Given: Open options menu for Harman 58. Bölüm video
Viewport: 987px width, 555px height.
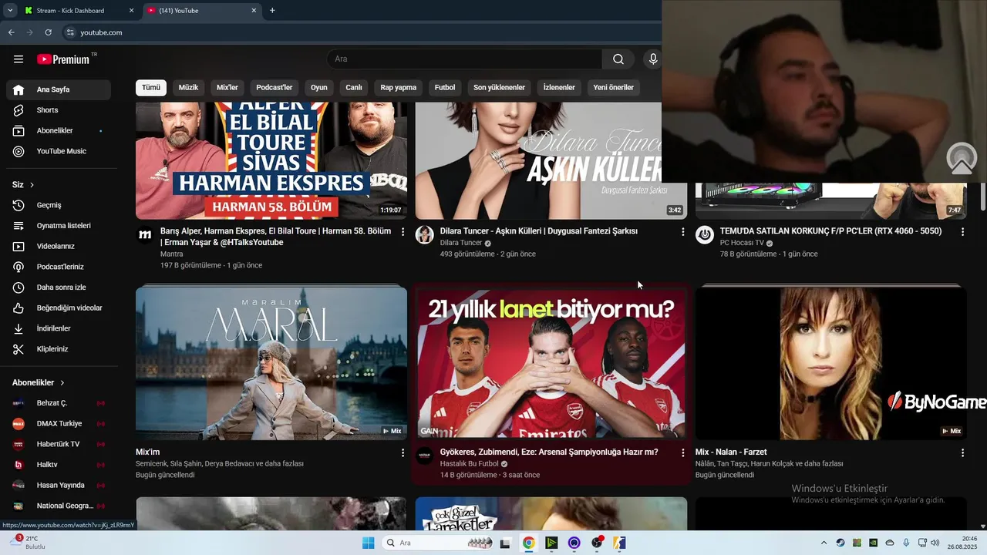Looking at the screenshot, I should pyautogui.click(x=403, y=232).
